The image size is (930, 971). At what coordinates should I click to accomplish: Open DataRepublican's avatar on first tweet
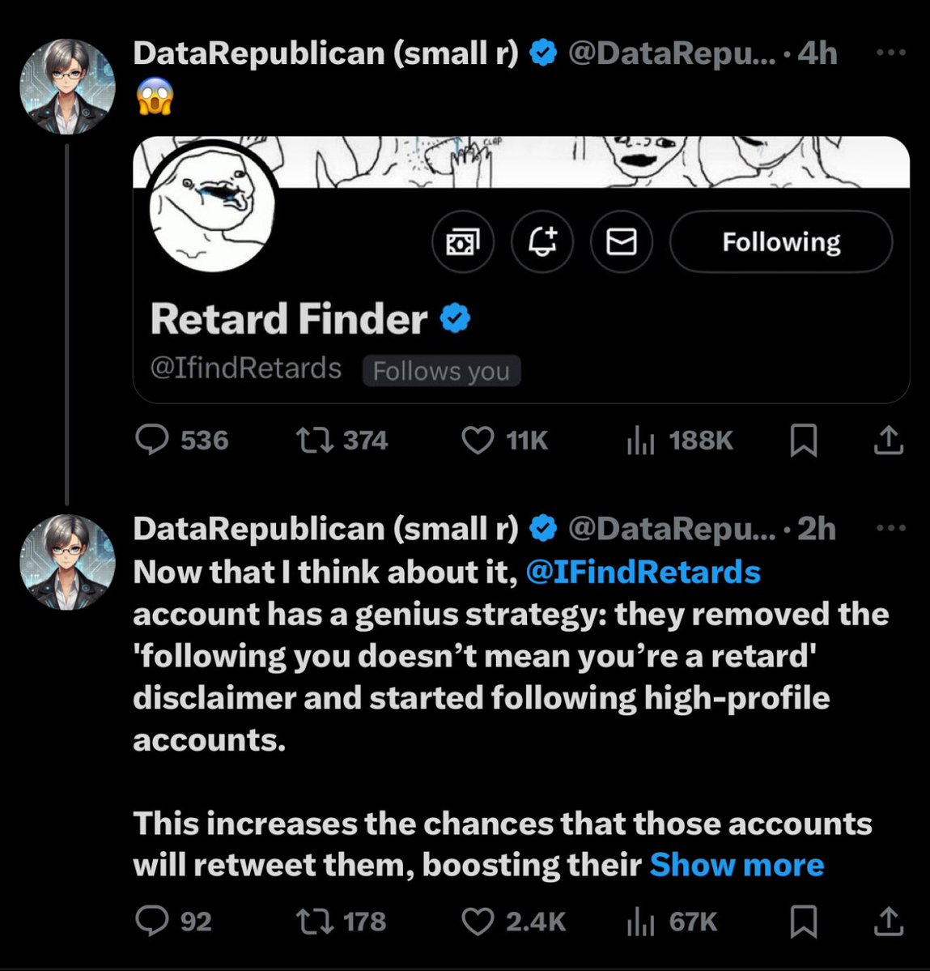(x=67, y=86)
